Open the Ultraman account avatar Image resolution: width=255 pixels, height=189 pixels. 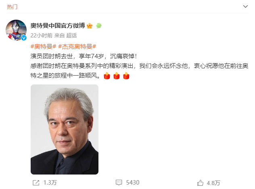(x=16, y=30)
